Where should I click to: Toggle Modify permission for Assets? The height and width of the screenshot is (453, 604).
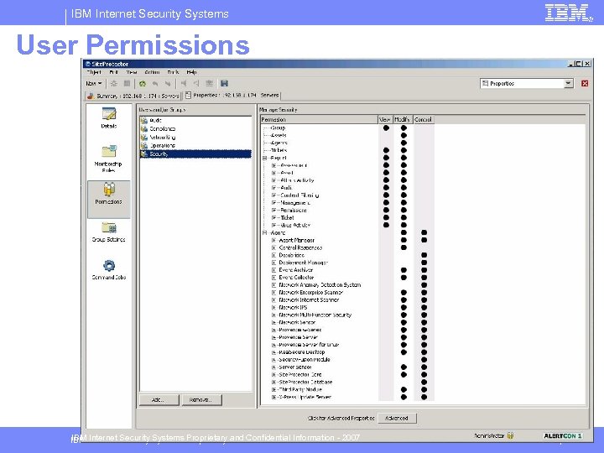point(404,135)
